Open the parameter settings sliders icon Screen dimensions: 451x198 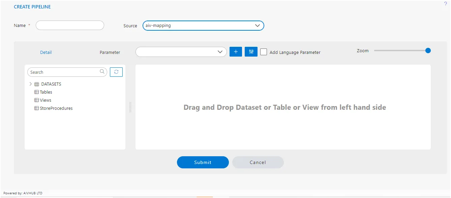tap(251, 52)
